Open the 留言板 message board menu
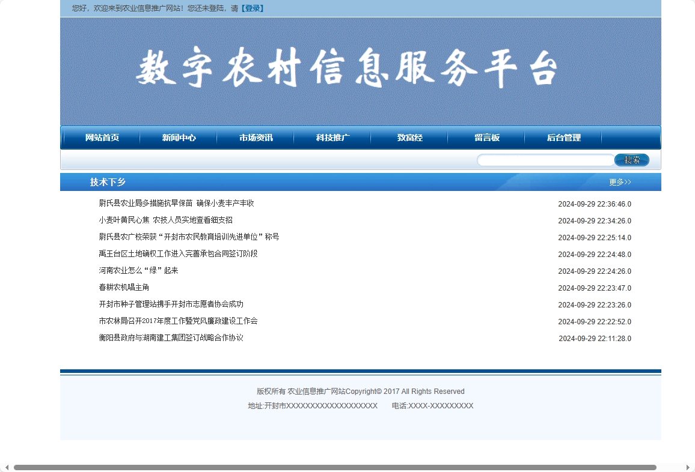Screen dimensions: 695x472 (x=486, y=138)
